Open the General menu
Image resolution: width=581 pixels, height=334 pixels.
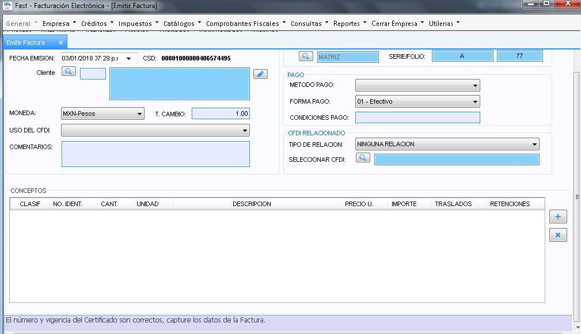pos(21,24)
